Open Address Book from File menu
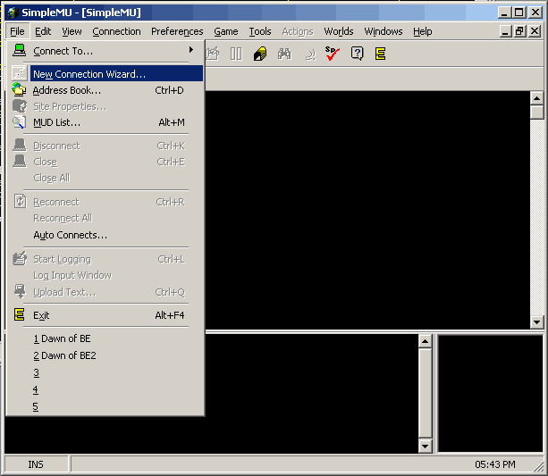This screenshot has height=476, width=548. (x=105, y=90)
